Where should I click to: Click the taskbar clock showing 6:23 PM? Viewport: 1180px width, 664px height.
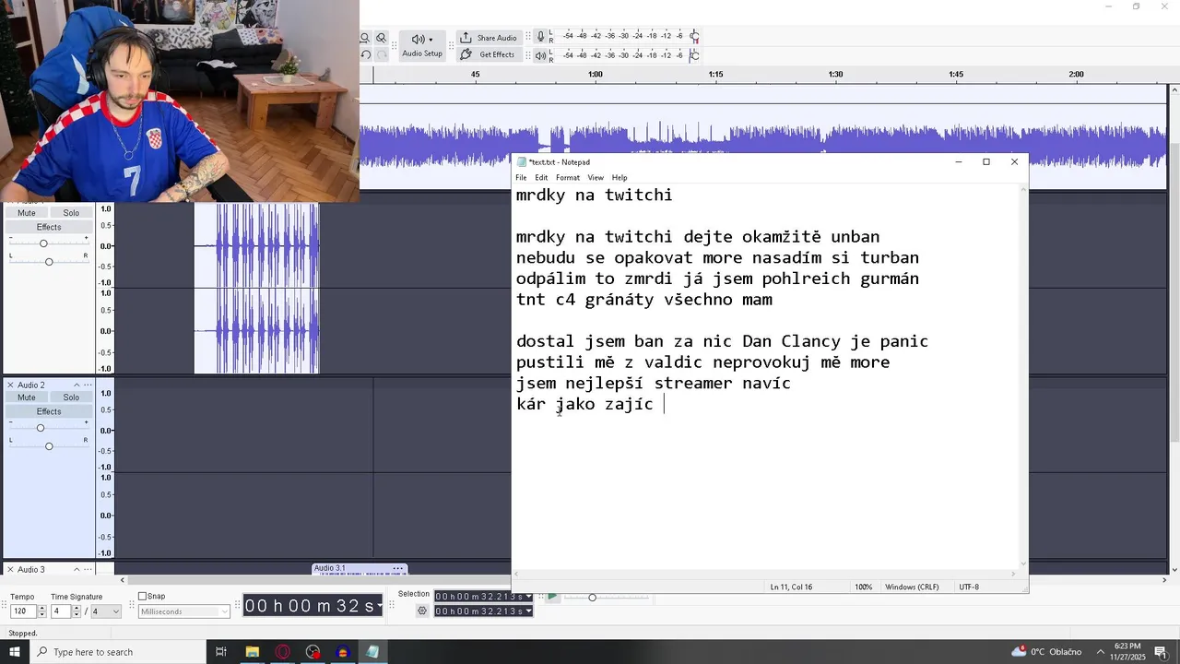[x=1128, y=652]
